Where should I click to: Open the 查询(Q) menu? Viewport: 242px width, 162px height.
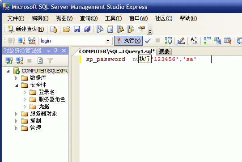click(x=89, y=18)
